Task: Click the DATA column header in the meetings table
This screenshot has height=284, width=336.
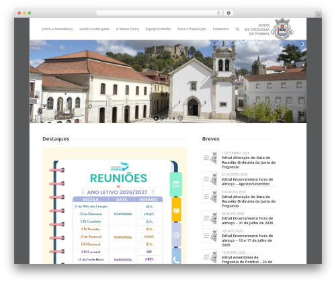Action: coord(122,199)
